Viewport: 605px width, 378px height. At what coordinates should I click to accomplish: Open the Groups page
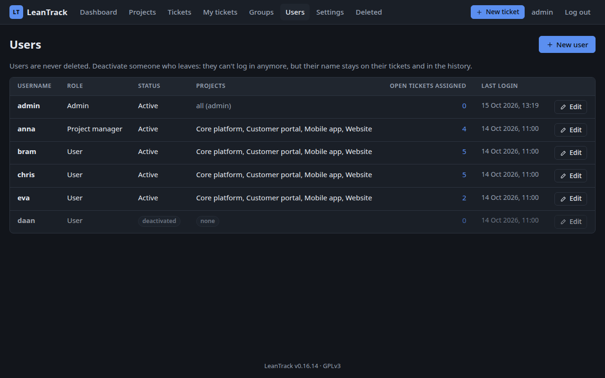coord(261,12)
